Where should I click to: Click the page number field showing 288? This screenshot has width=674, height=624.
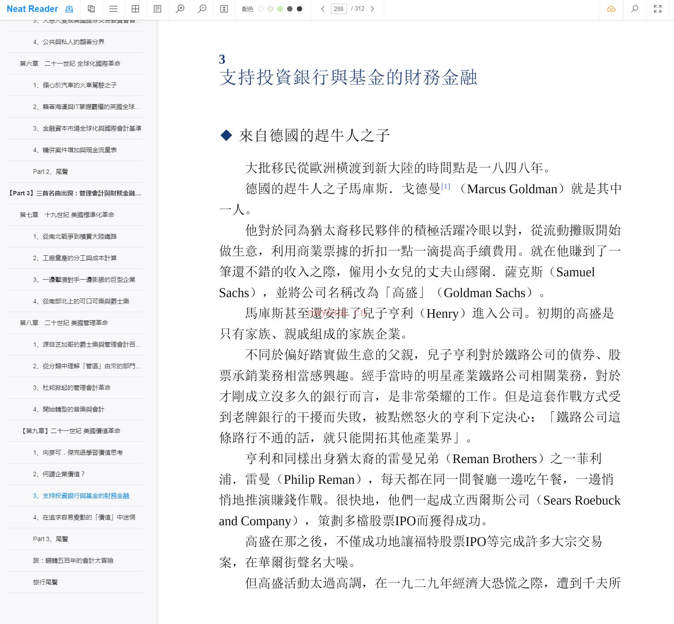click(339, 9)
